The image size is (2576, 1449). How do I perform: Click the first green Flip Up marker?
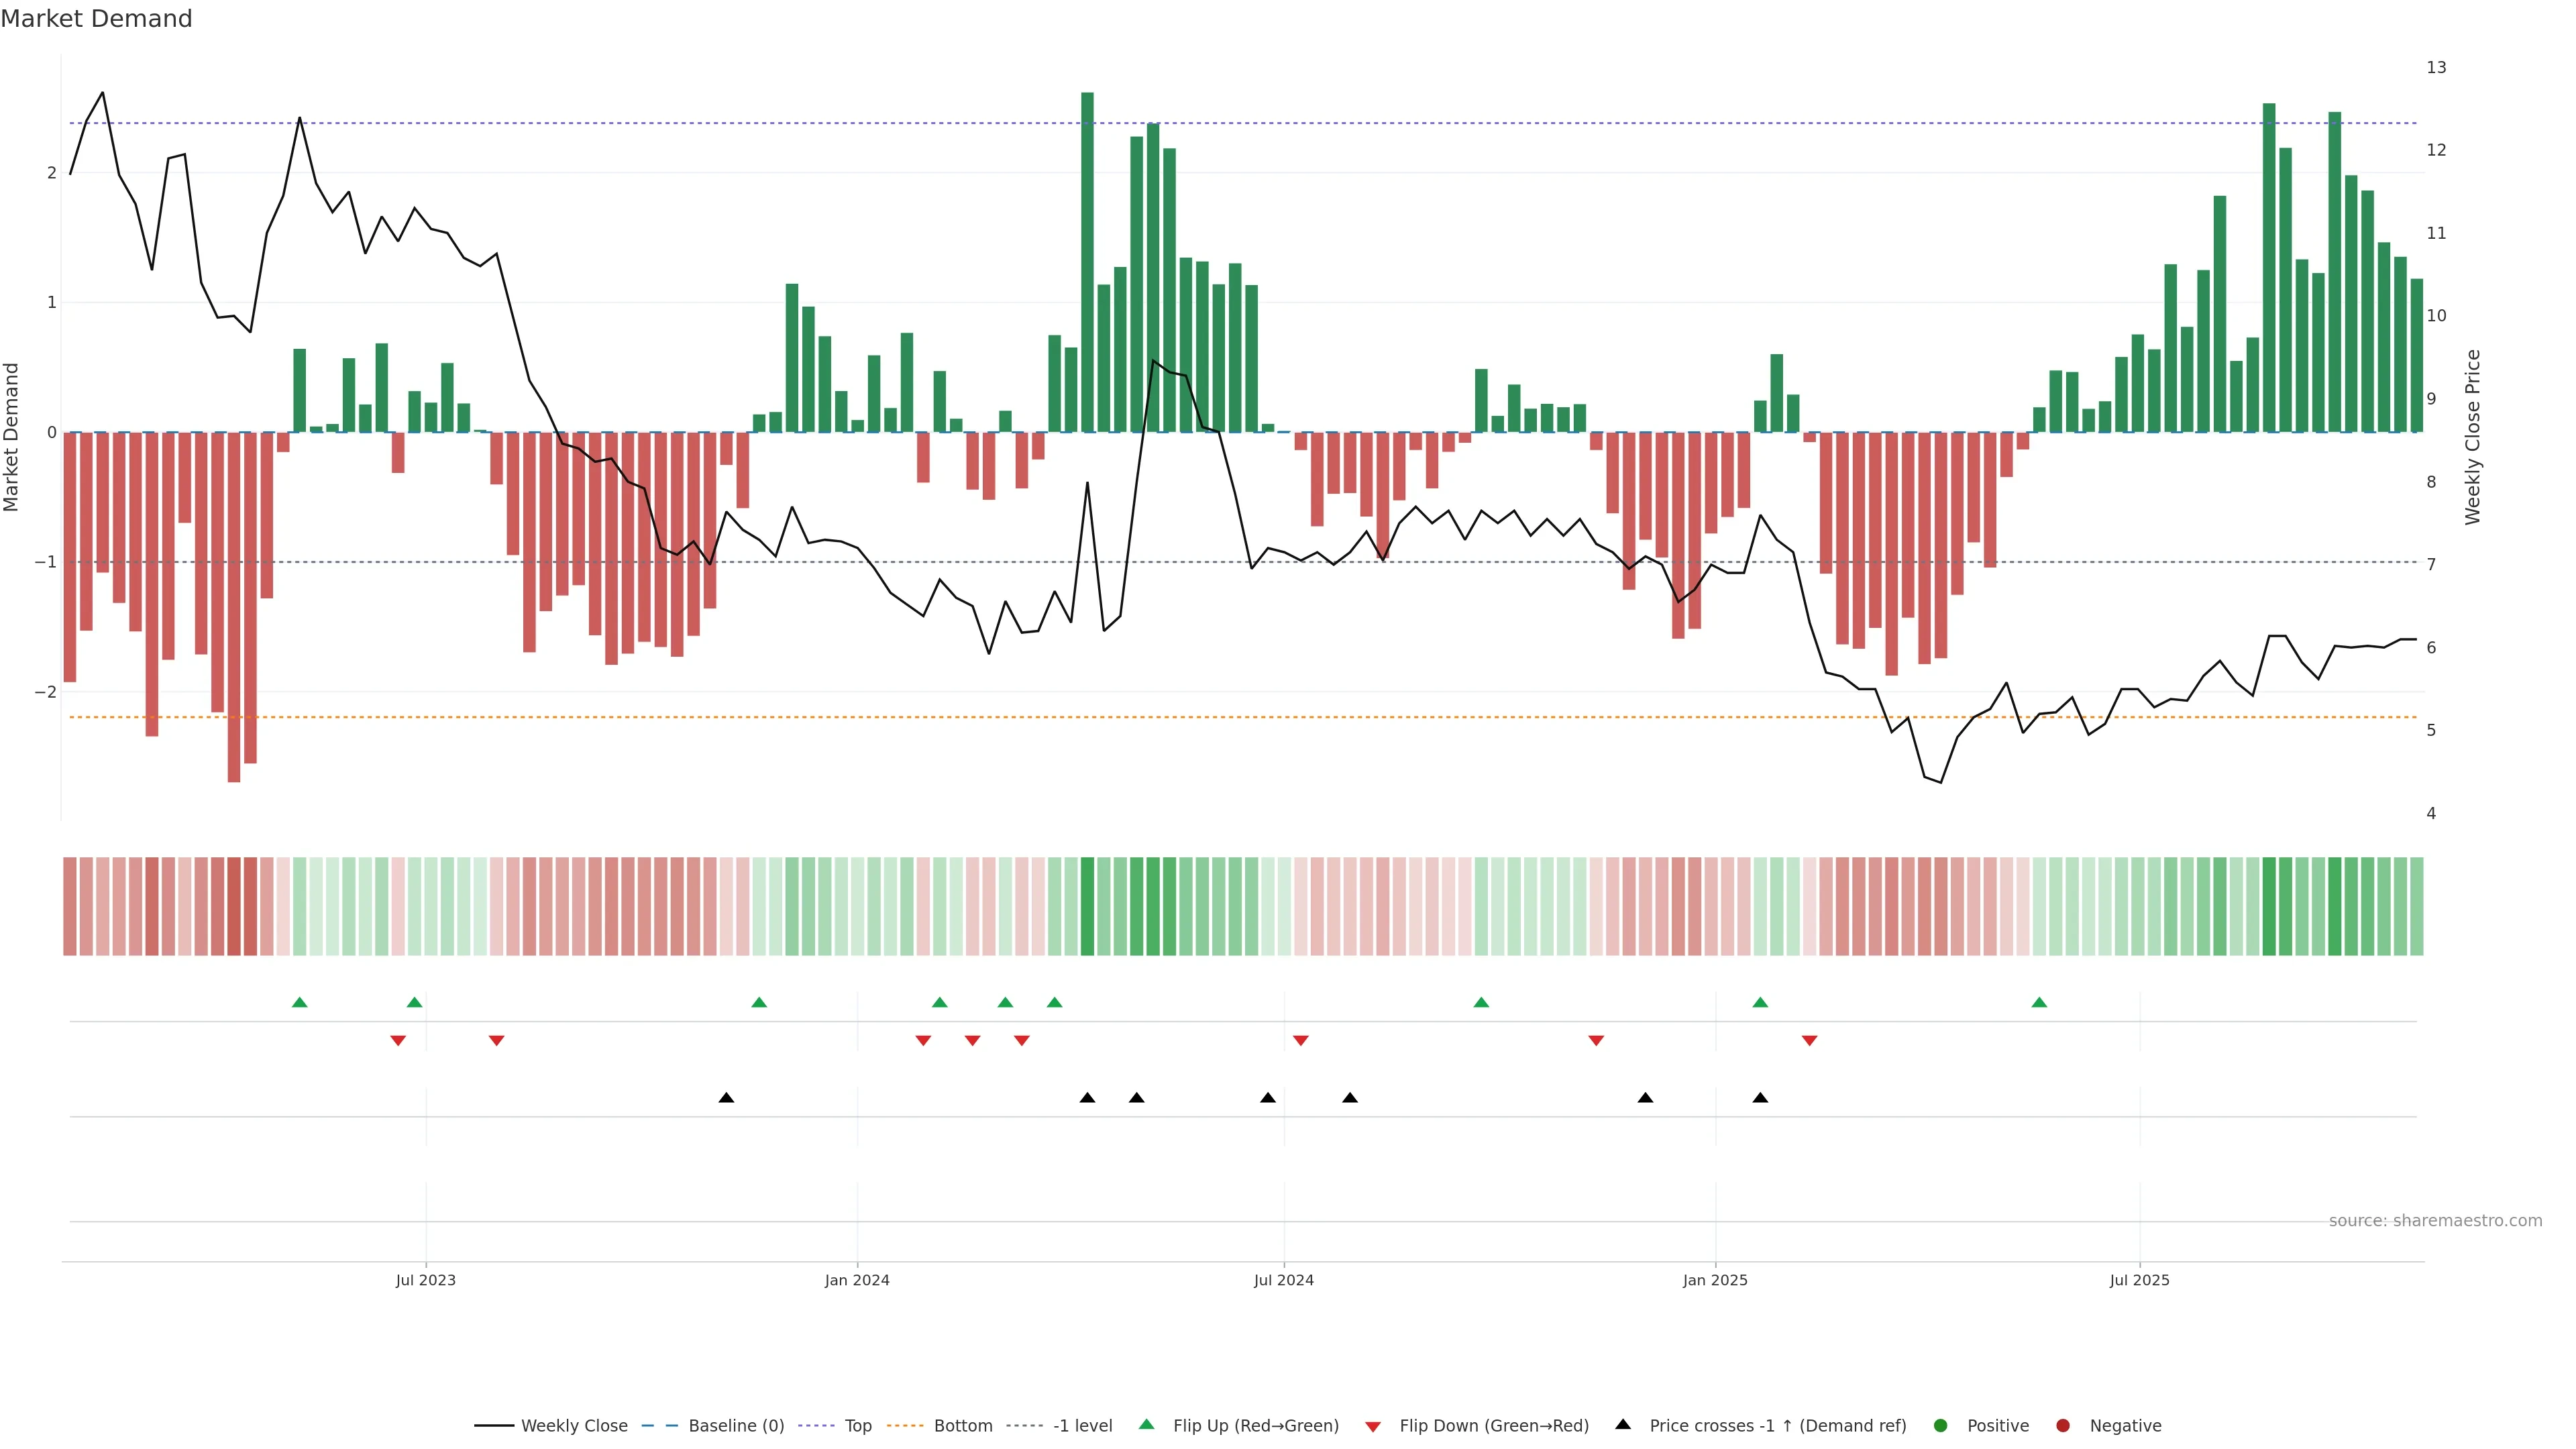point(299,1003)
